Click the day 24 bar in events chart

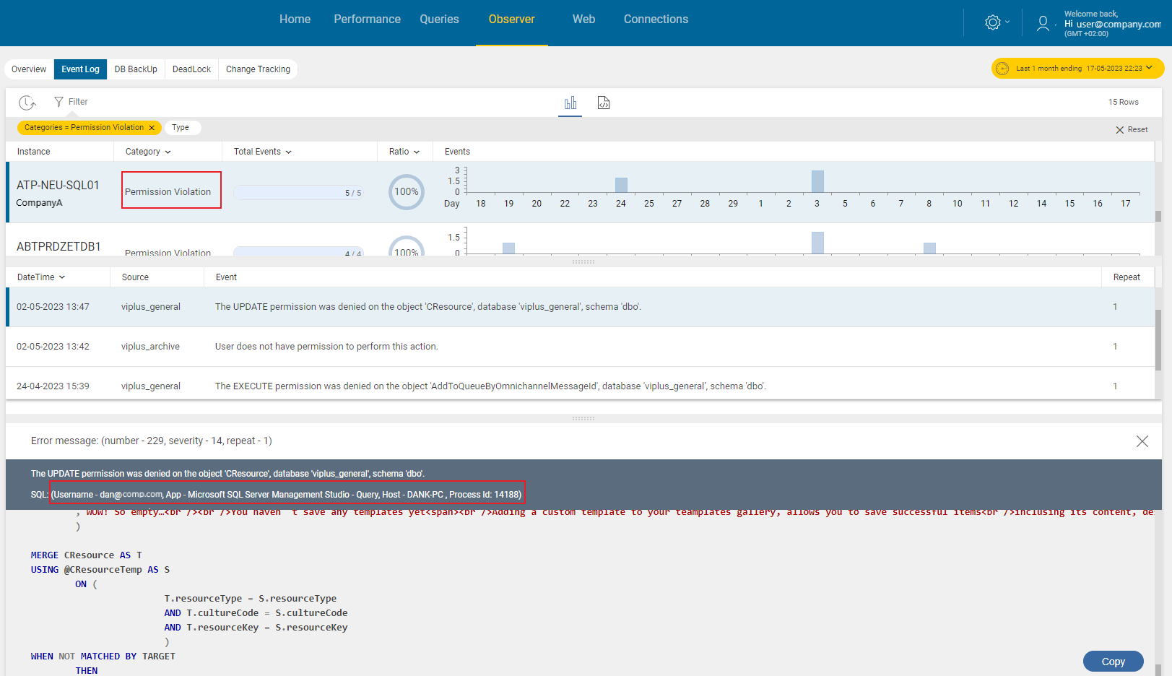621,185
